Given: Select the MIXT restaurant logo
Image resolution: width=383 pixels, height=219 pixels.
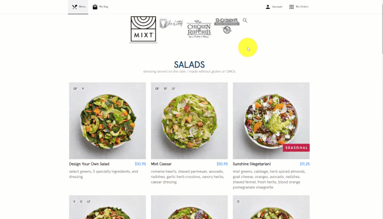Looking at the screenshot, I should (143, 30).
